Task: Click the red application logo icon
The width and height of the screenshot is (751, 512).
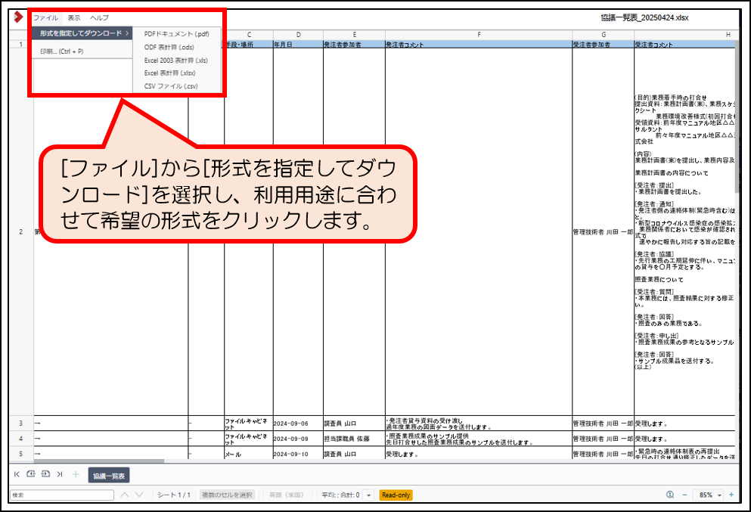Action: (x=18, y=17)
